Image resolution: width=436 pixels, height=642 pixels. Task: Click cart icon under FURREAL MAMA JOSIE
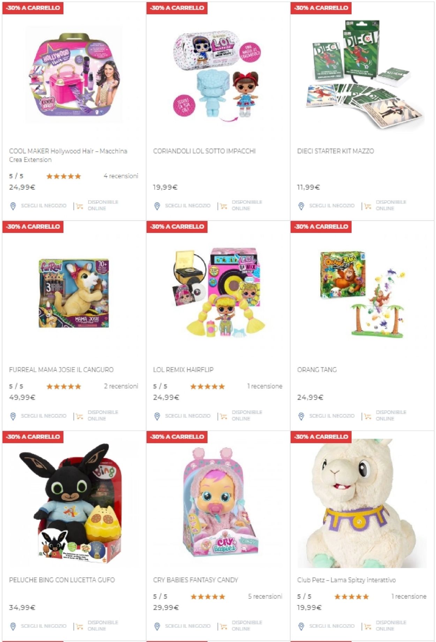80,416
